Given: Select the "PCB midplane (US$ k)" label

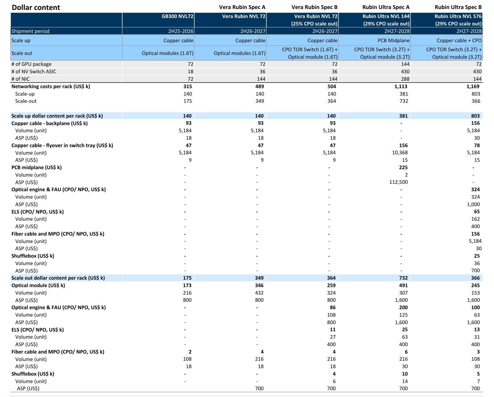Looking at the screenshot, I should 37,167.
